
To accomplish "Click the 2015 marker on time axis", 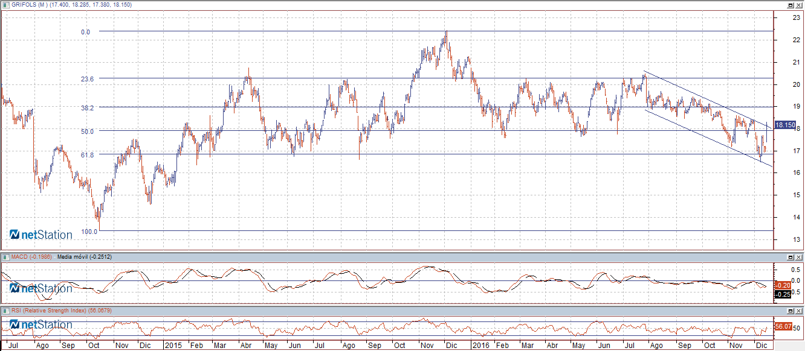I will (173, 346).
